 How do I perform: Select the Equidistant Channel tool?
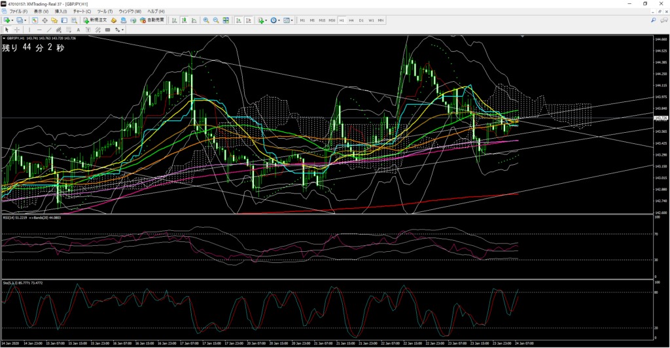coord(58,30)
